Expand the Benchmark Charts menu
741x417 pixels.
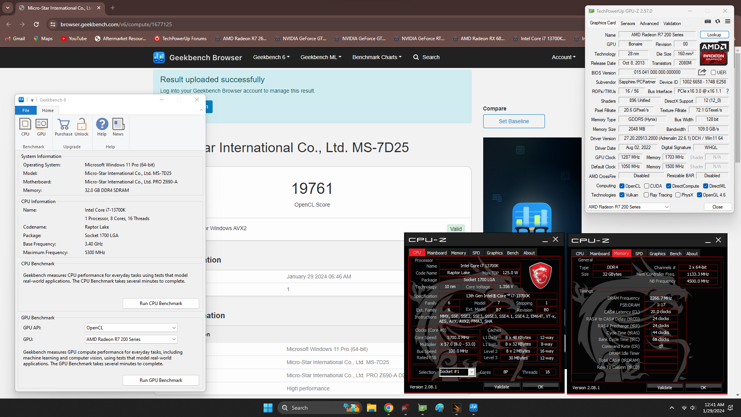(x=377, y=57)
